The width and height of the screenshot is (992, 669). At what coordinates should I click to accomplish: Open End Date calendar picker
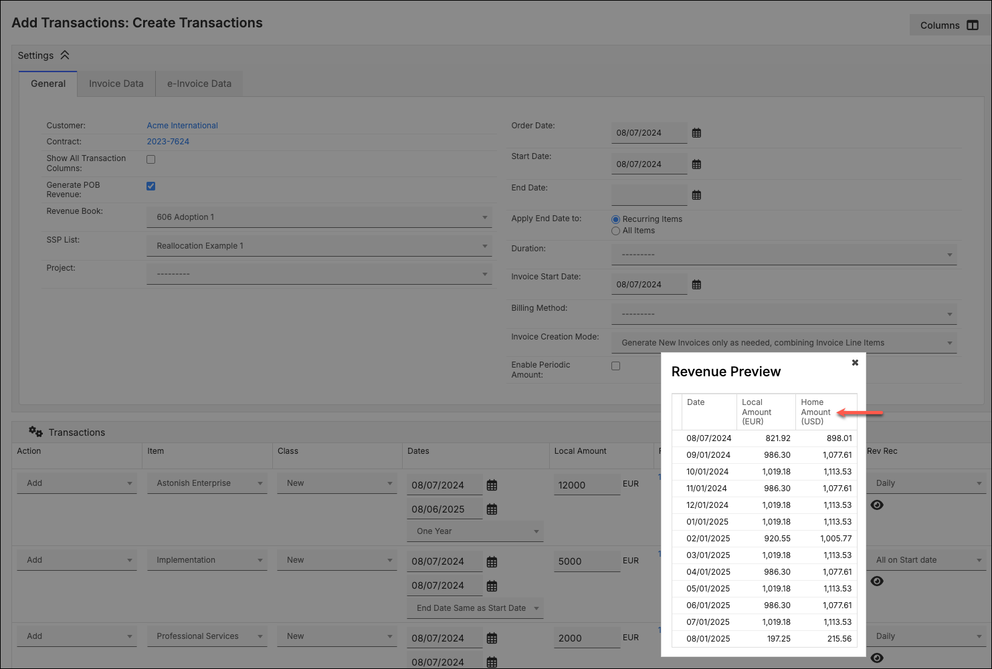point(696,195)
